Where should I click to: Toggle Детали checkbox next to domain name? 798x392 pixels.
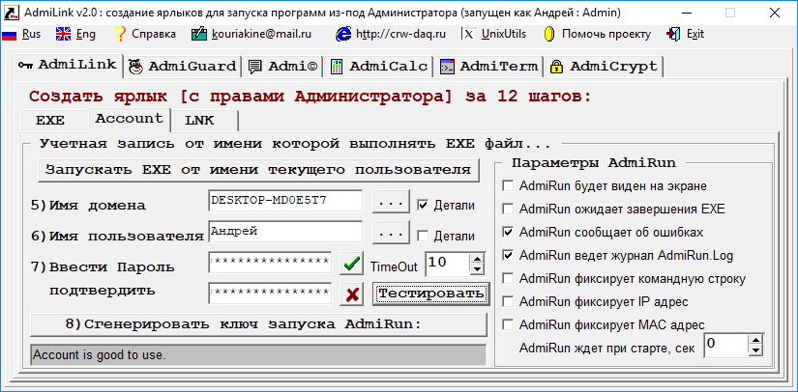pos(422,205)
